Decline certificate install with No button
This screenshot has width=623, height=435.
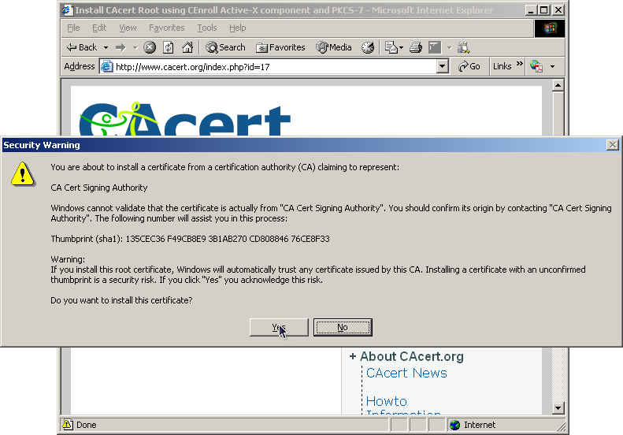343,327
